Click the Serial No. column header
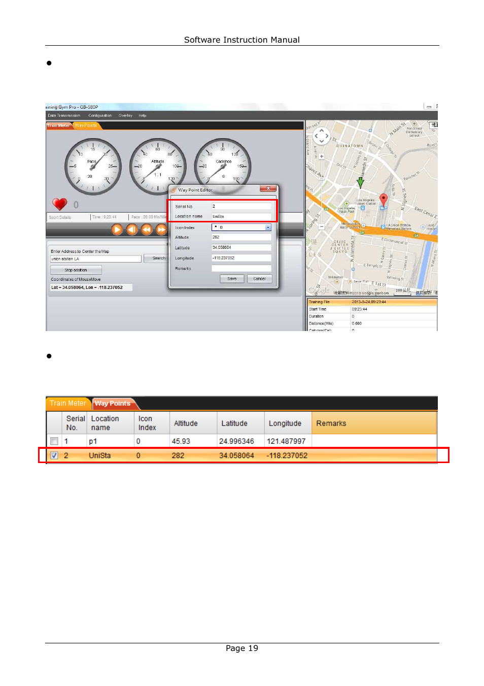 pyautogui.click(x=75, y=423)
